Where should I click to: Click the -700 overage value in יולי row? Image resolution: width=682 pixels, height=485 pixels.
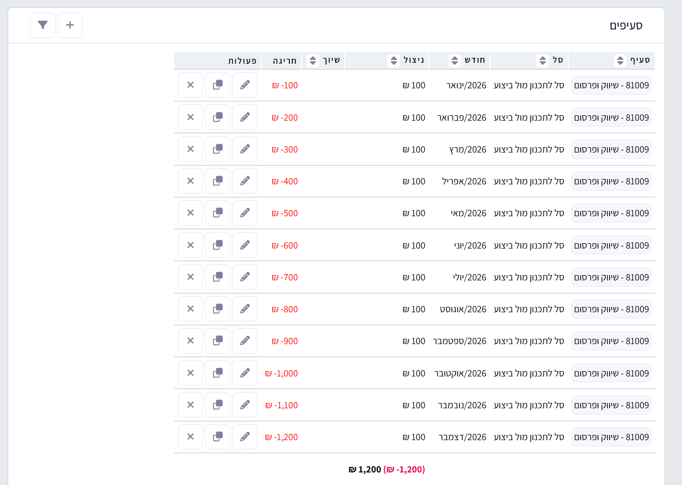(285, 277)
